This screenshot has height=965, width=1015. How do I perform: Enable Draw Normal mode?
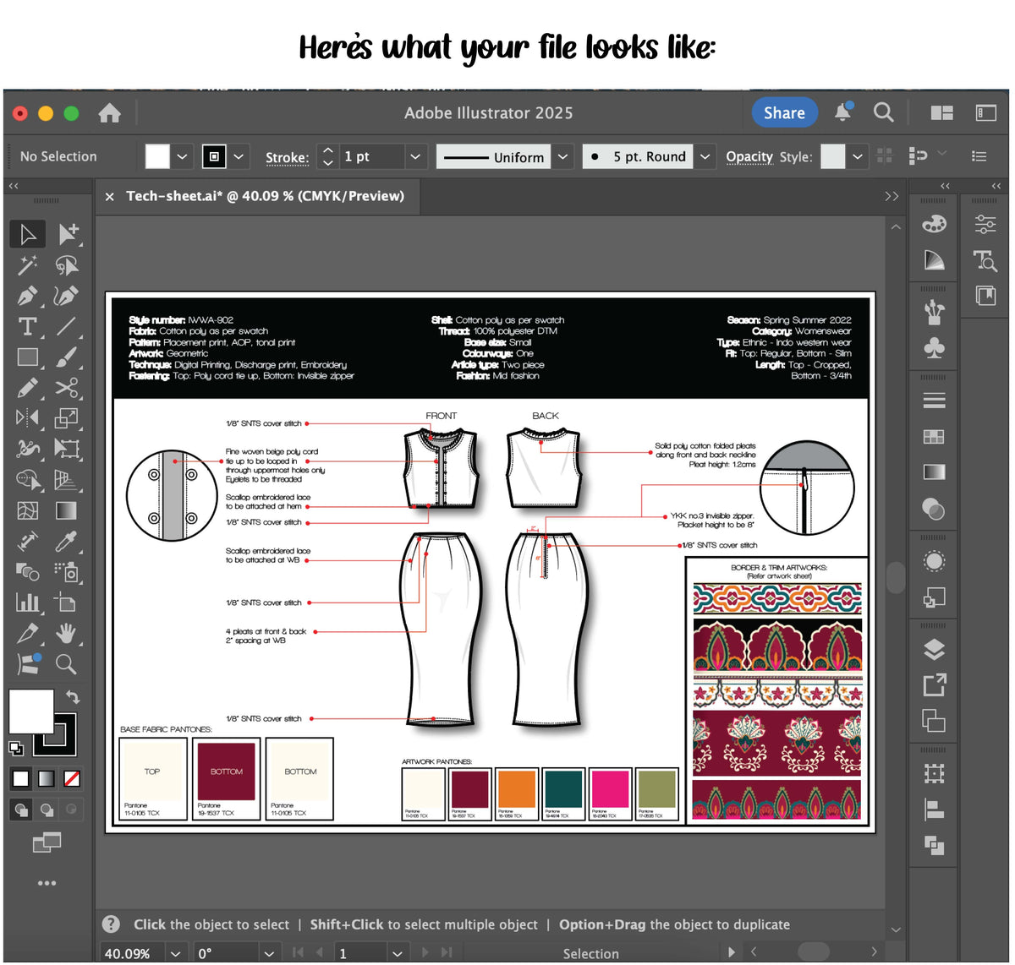[21, 810]
